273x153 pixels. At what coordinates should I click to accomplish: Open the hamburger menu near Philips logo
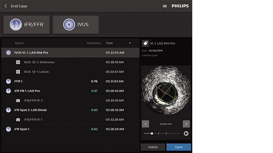(x=165, y=6)
